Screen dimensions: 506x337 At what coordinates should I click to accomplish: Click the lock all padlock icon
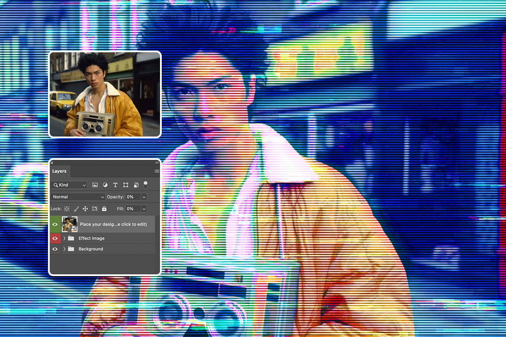click(104, 209)
